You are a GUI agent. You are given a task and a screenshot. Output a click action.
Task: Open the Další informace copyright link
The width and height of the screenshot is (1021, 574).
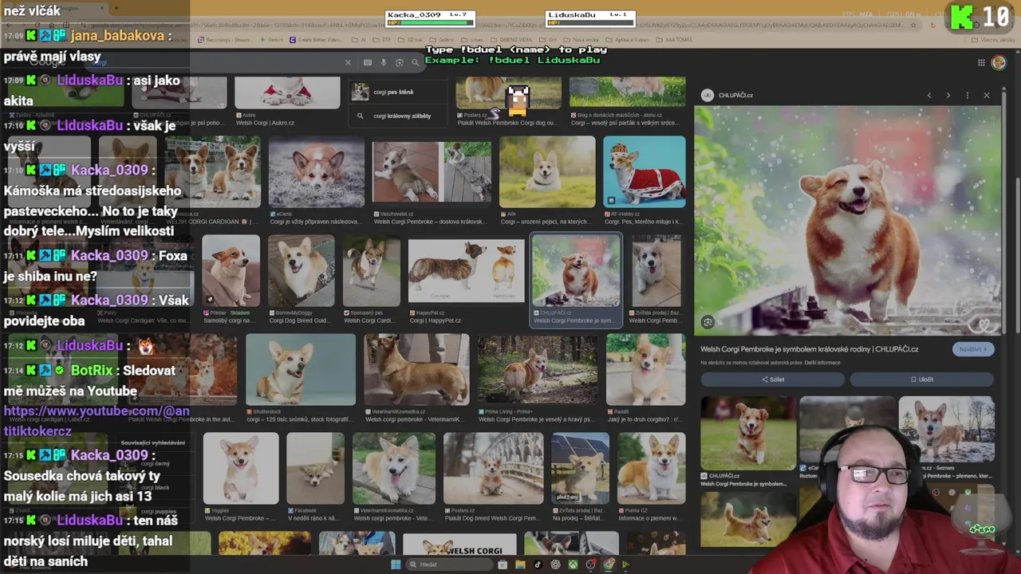click(x=822, y=363)
